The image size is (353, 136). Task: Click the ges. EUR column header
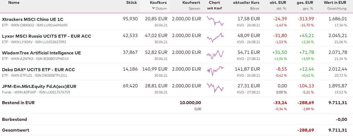305,2
